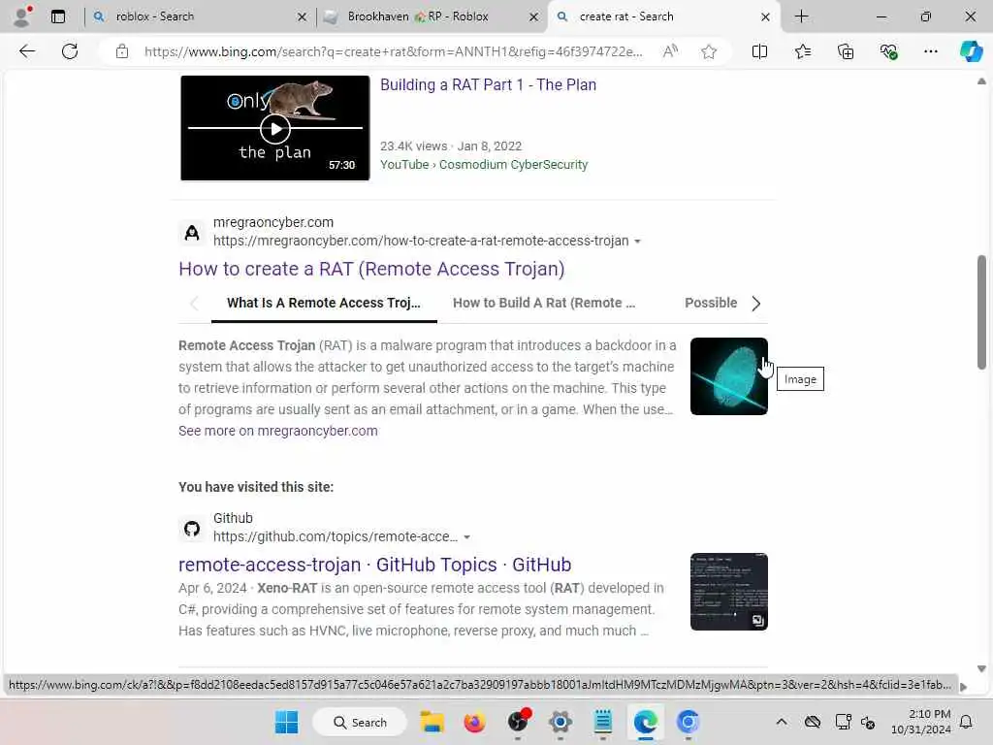
Task: Open the Copilot sidebar icon
Action: pos(971,51)
